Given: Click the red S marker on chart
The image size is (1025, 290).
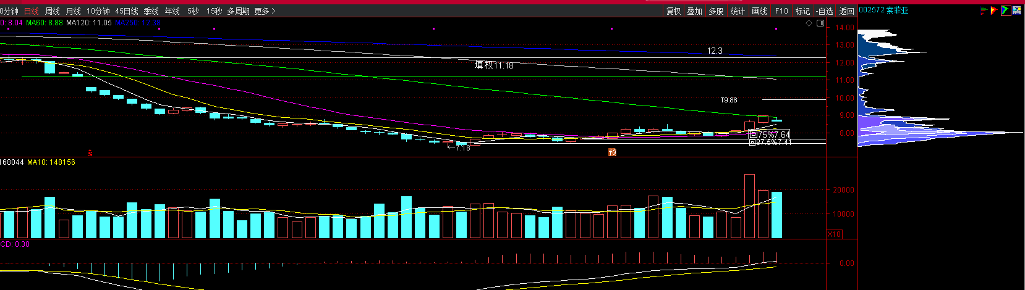Looking at the screenshot, I should 90,153.
